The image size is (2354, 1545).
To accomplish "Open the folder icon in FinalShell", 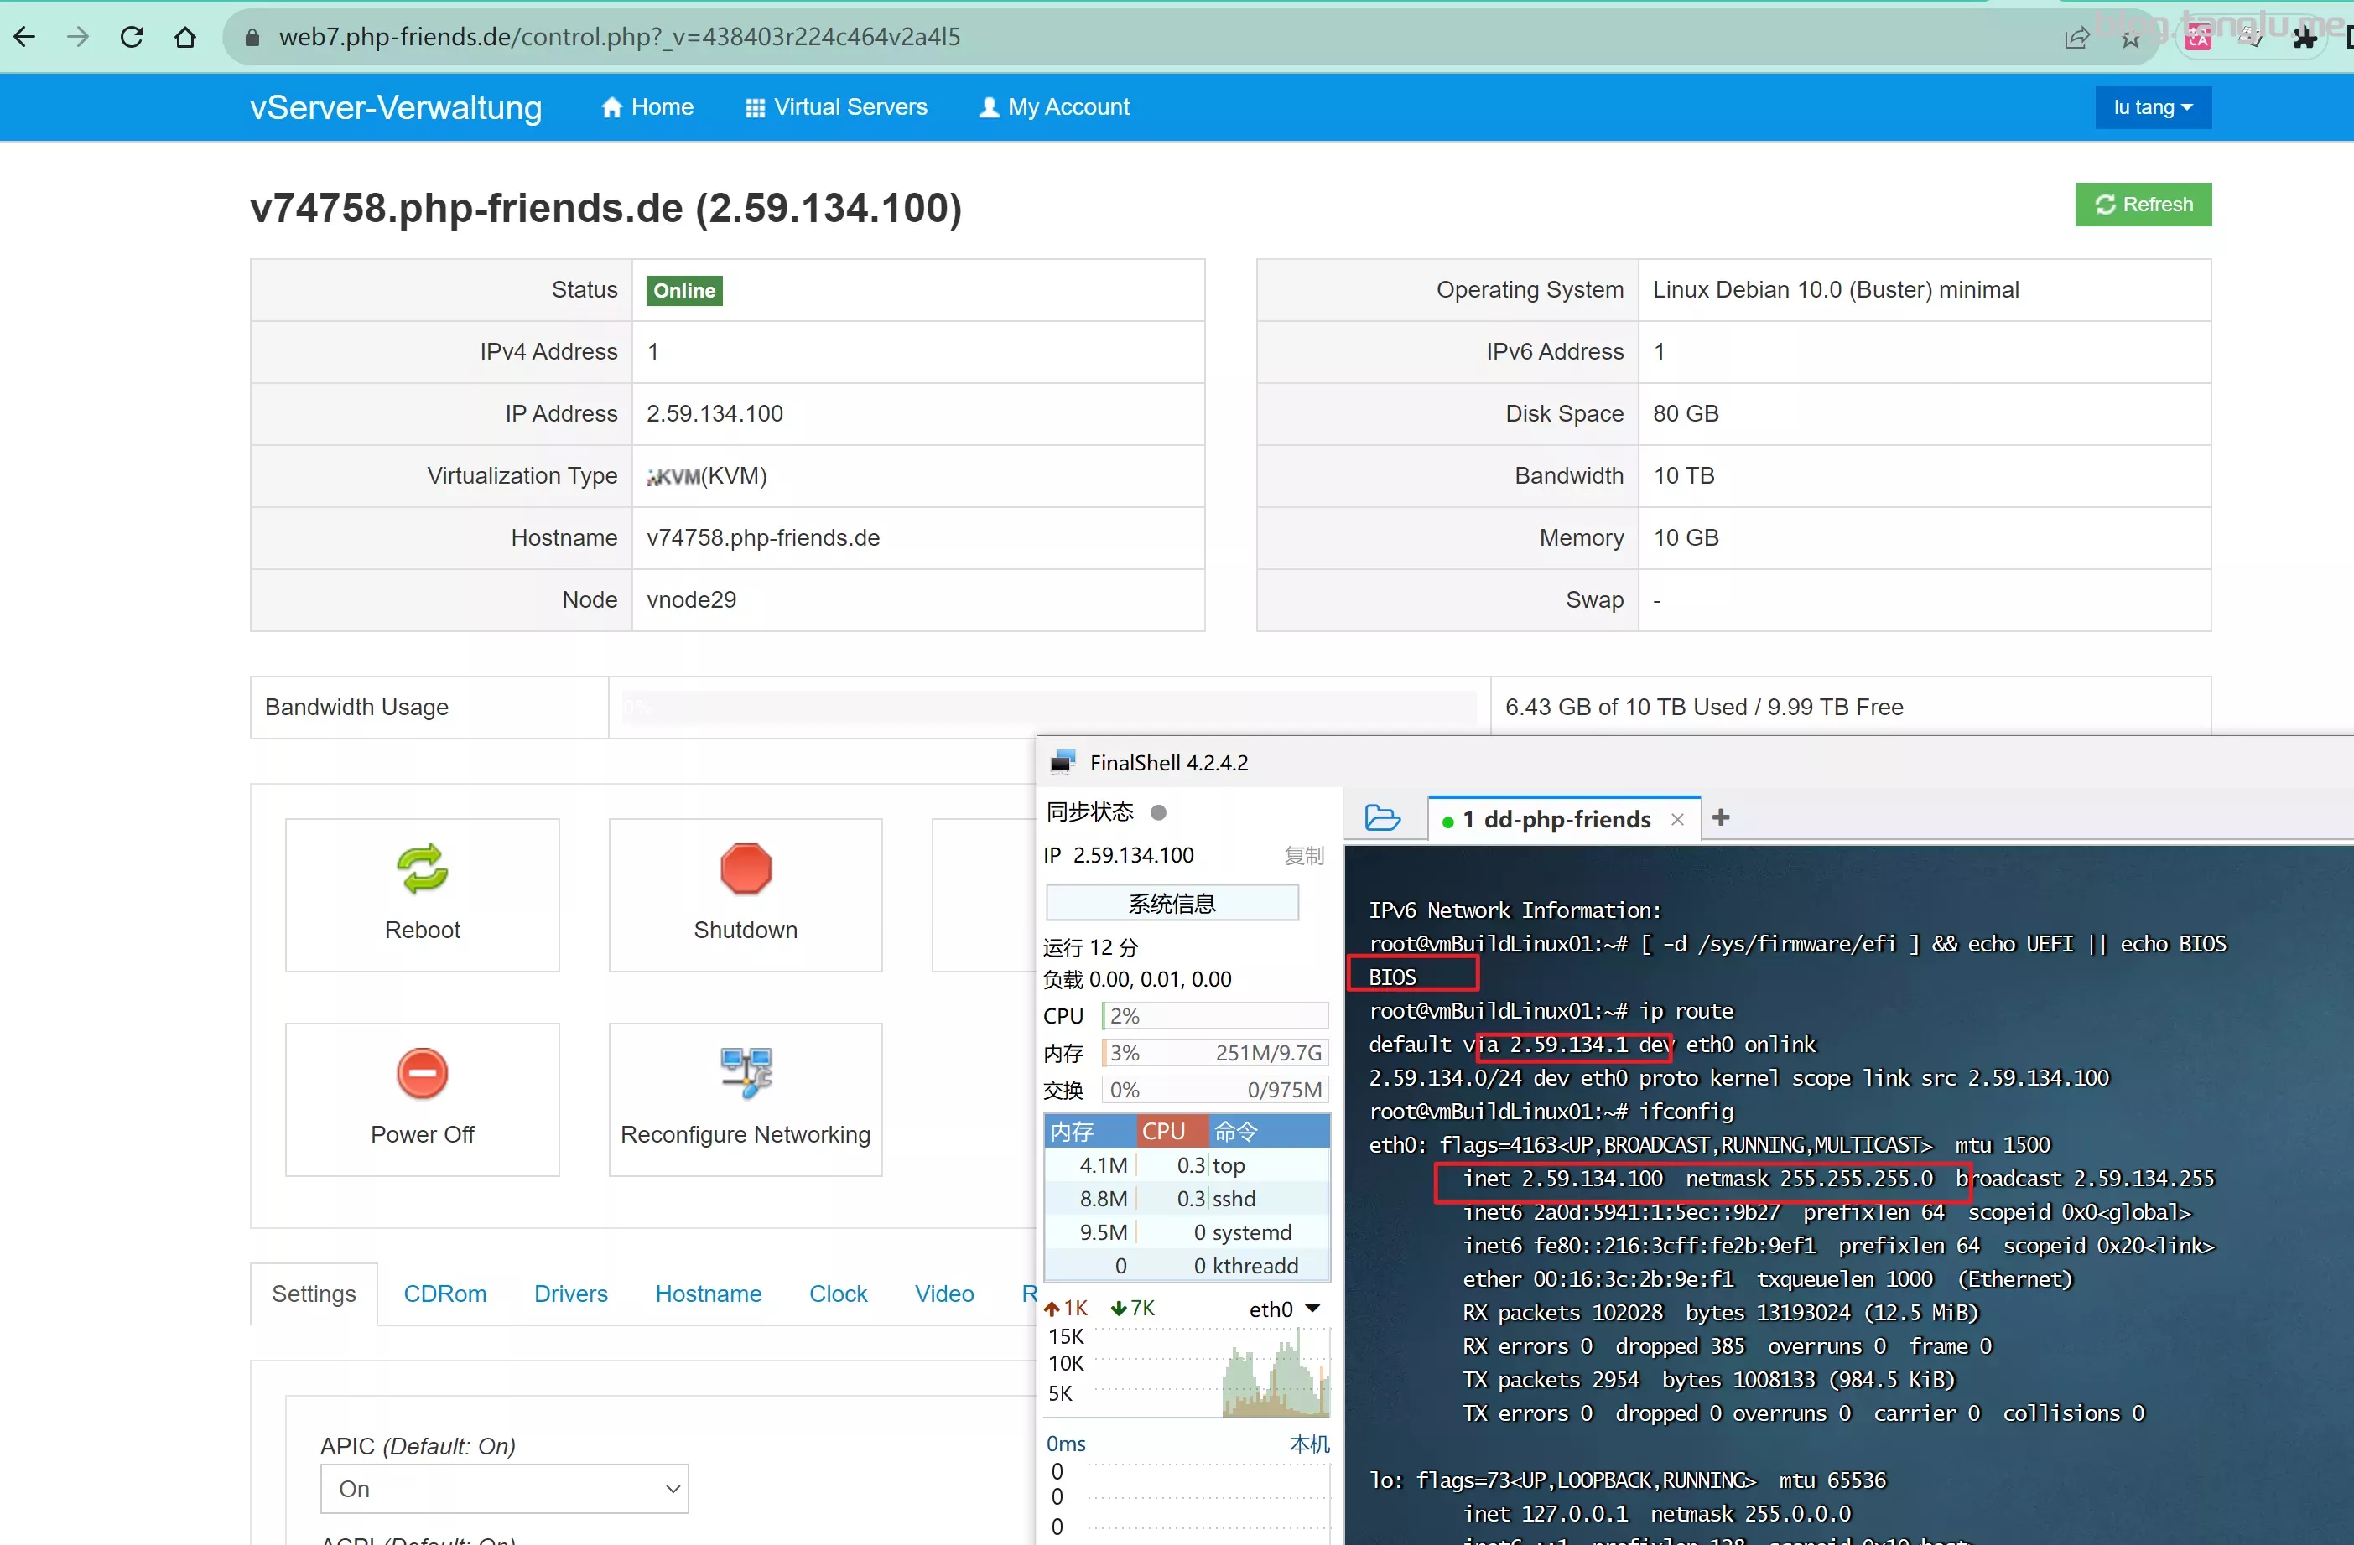I will [x=1382, y=817].
